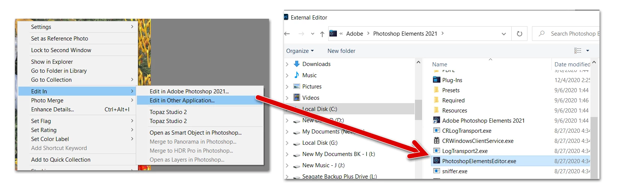Refresh the current folder view
Image resolution: width=622 pixels, height=189 pixels.
520,34
